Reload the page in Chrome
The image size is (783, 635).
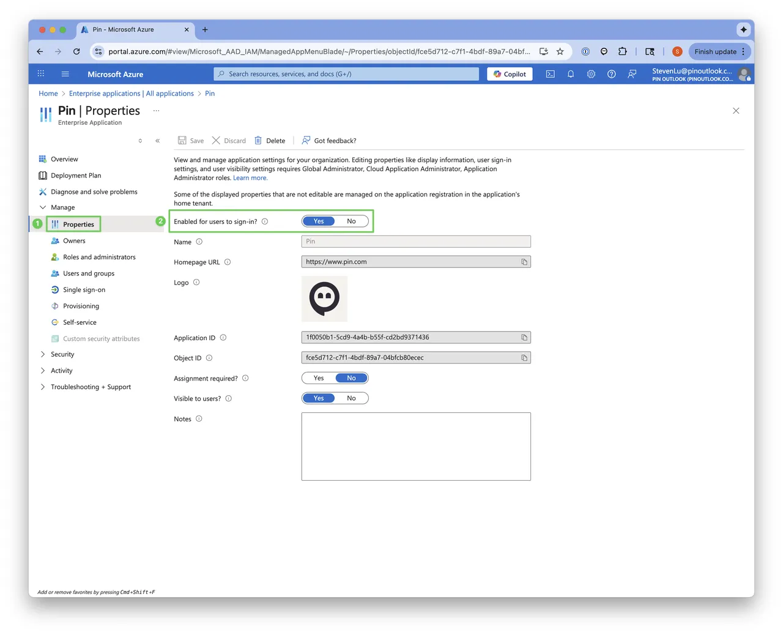coord(76,51)
